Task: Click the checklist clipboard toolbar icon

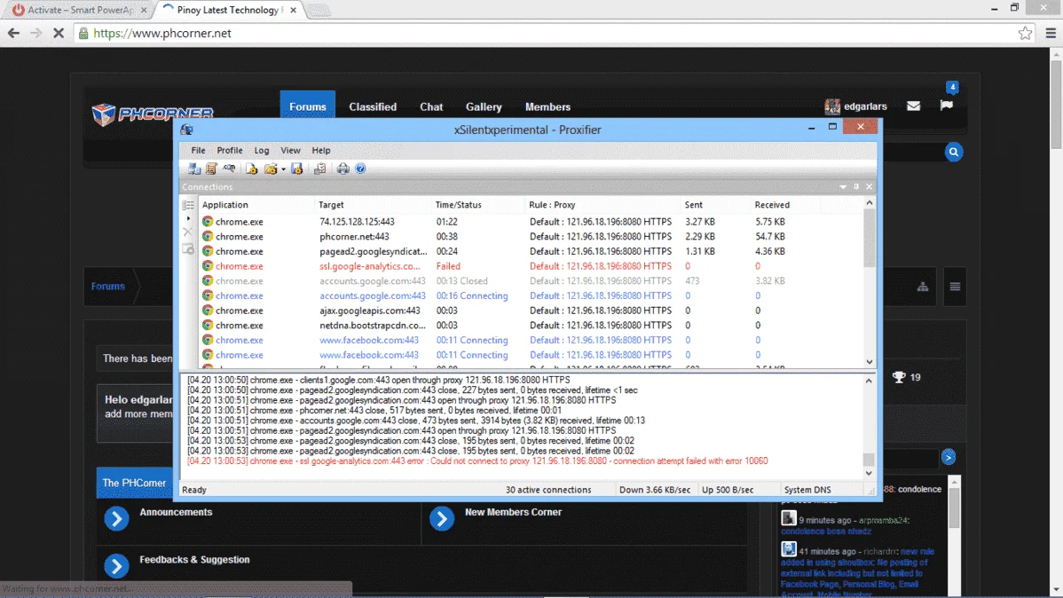Action: 320,169
